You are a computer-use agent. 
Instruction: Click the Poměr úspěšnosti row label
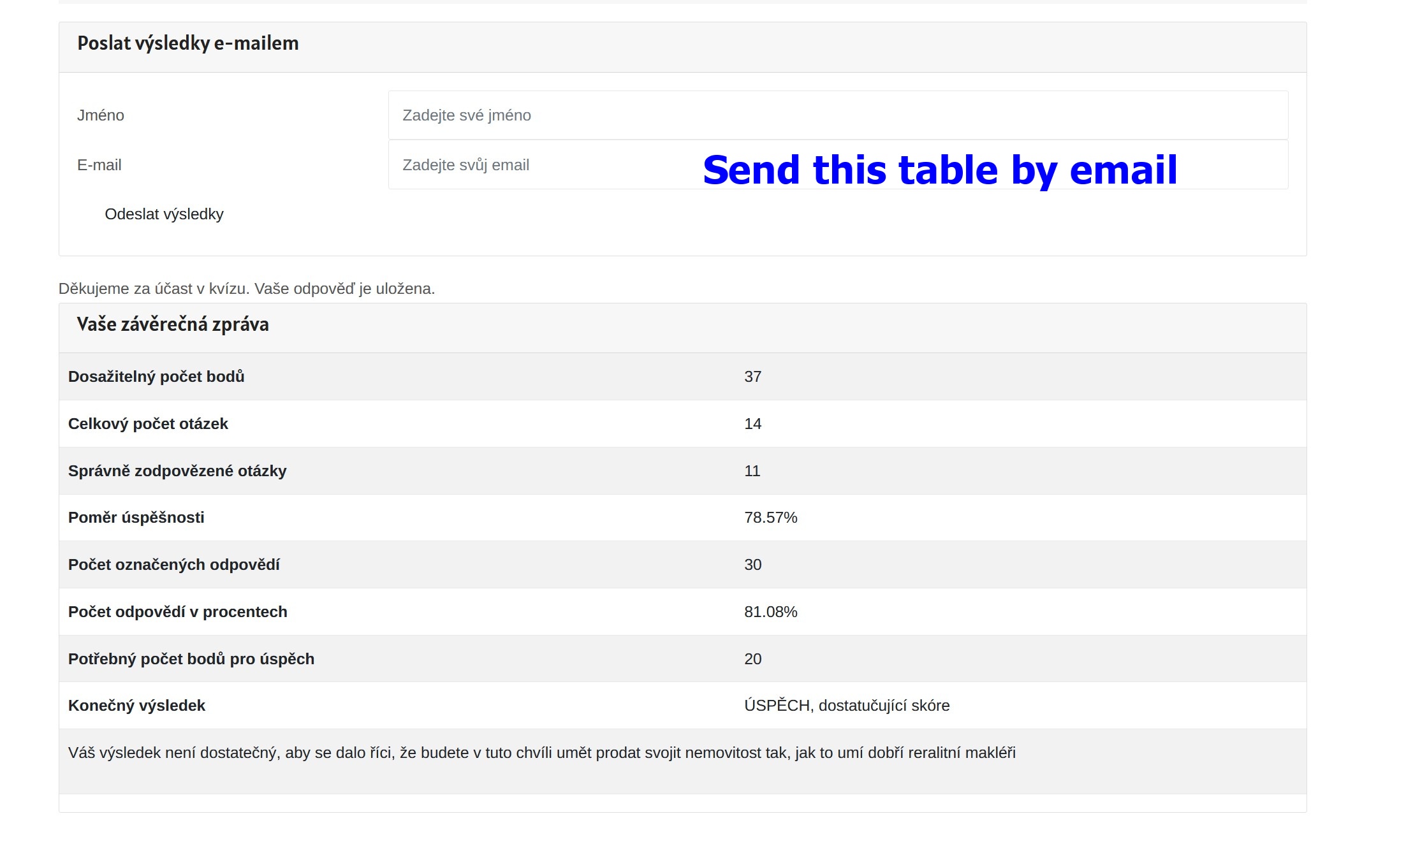(x=136, y=518)
